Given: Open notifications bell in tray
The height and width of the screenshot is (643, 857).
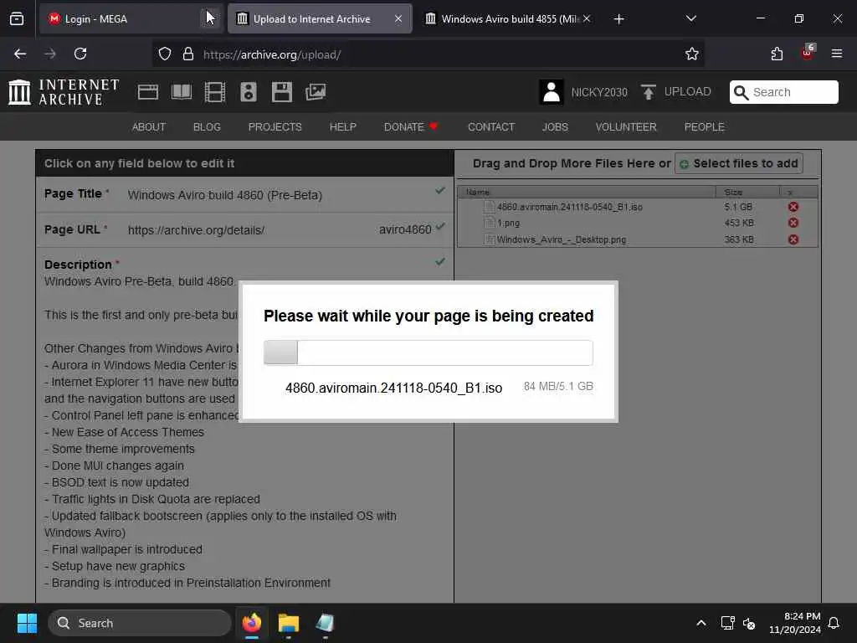Looking at the screenshot, I should [x=834, y=623].
